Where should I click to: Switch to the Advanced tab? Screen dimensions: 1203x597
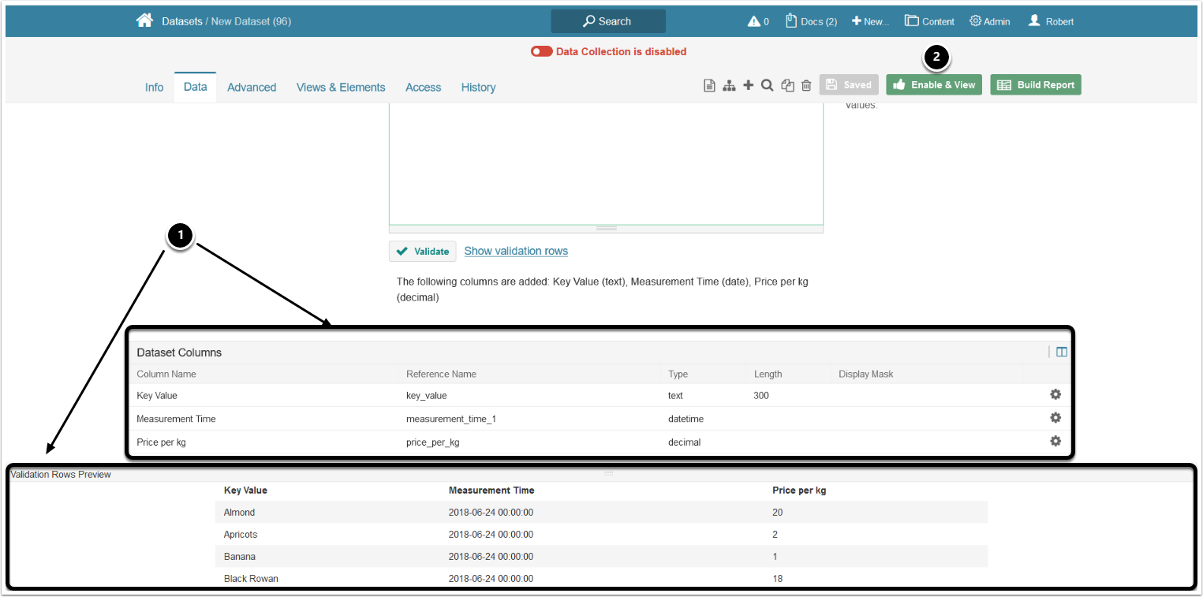tap(252, 88)
